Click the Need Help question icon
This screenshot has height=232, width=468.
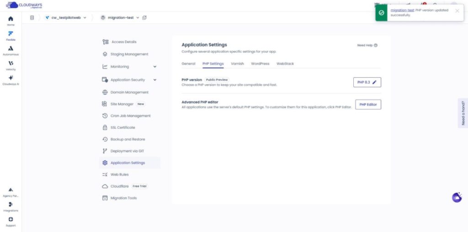[x=376, y=46]
